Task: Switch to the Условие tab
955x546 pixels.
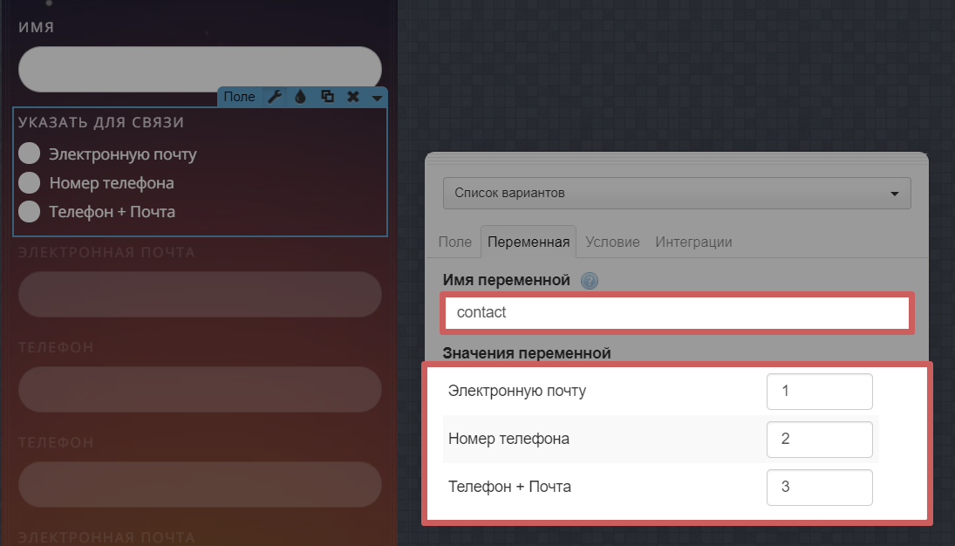Action: pos(612,242)
